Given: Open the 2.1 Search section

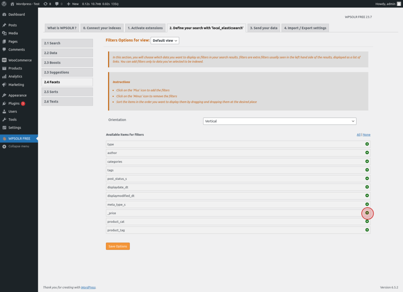Looking at the screenshot, I should click(67, 43).
